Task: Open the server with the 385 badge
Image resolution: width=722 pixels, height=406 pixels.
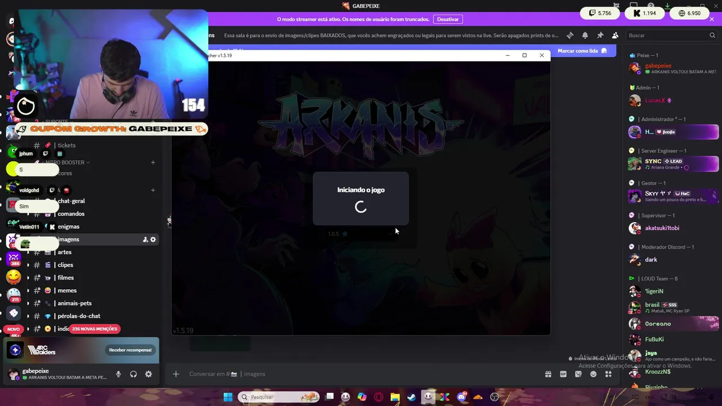Action: pyautogui.click(x=14, y=258)
